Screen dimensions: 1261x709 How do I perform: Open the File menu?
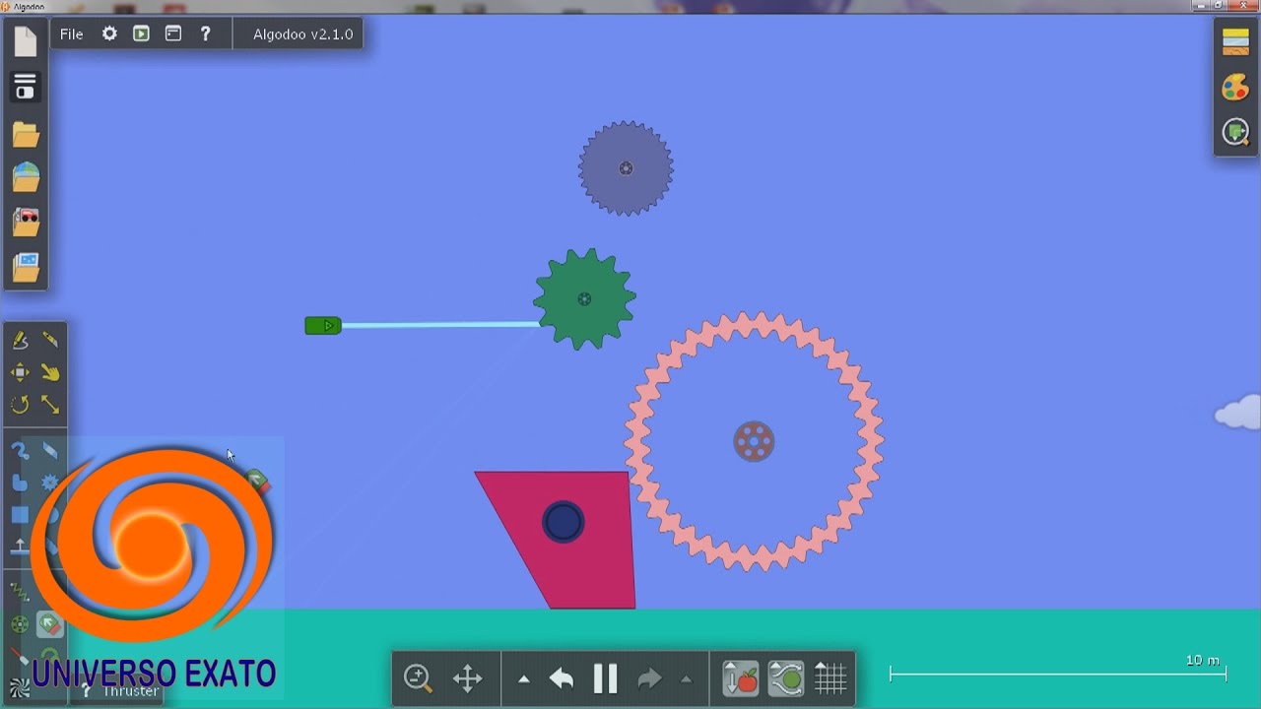click(x=71, y=33)
